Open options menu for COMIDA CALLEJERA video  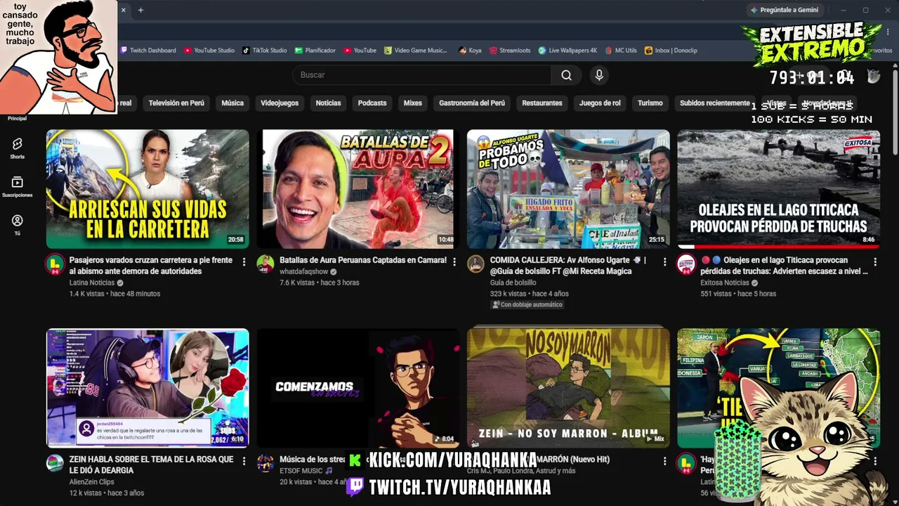pyautogui.click(x=664, y=261)
